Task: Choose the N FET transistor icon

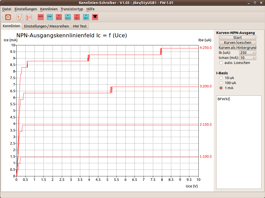Action: point(77,17)
